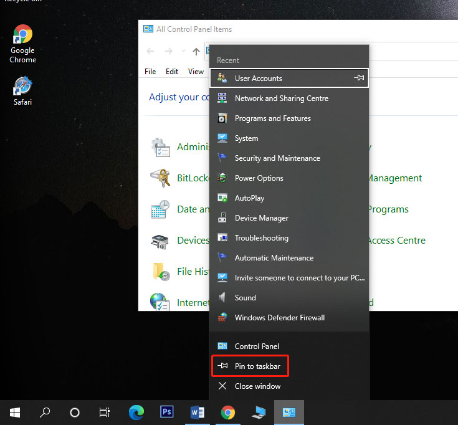Viewport: 458px width, 425px height.
Task: Click the computer icon on the taskbar
Action: pos(259,413)
